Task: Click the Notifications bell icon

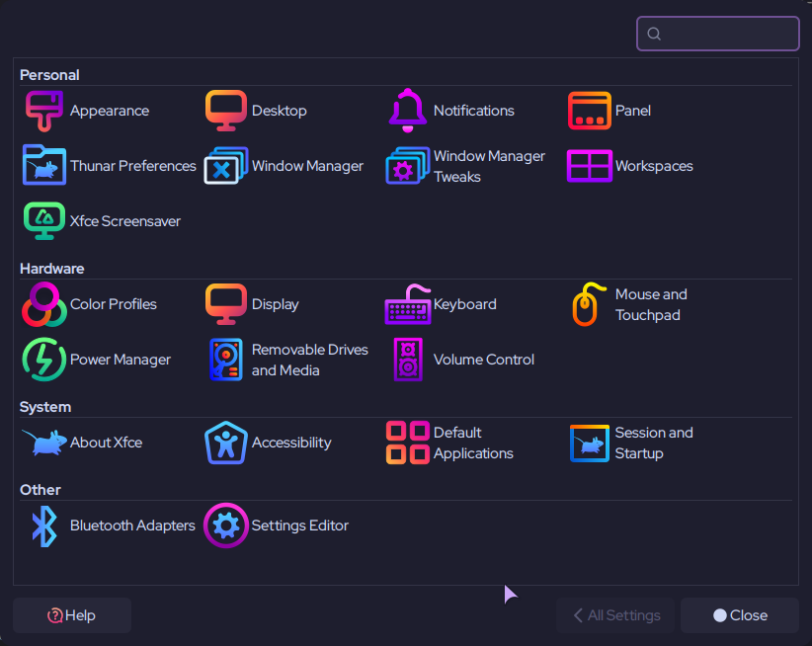Action: tap(407, 111)
